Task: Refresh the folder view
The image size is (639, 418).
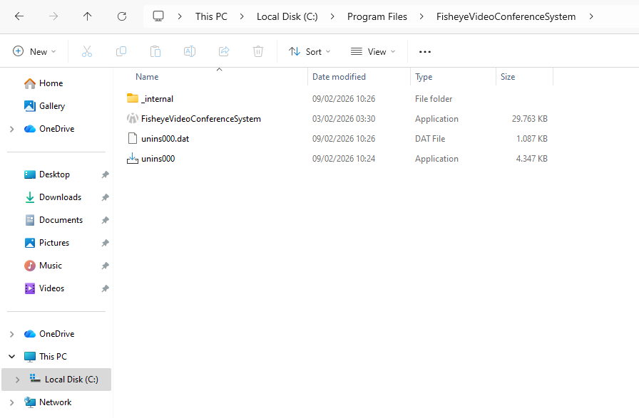Action: tap(121, 16)
